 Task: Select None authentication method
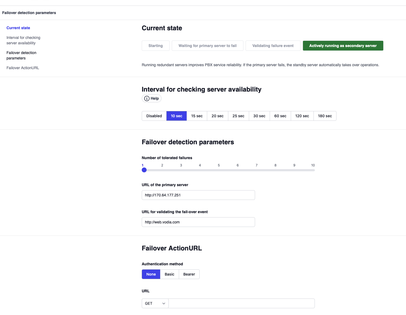point(151,274)
